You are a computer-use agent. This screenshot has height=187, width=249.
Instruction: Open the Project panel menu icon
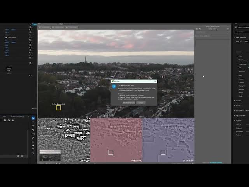[x=28, y=116]
